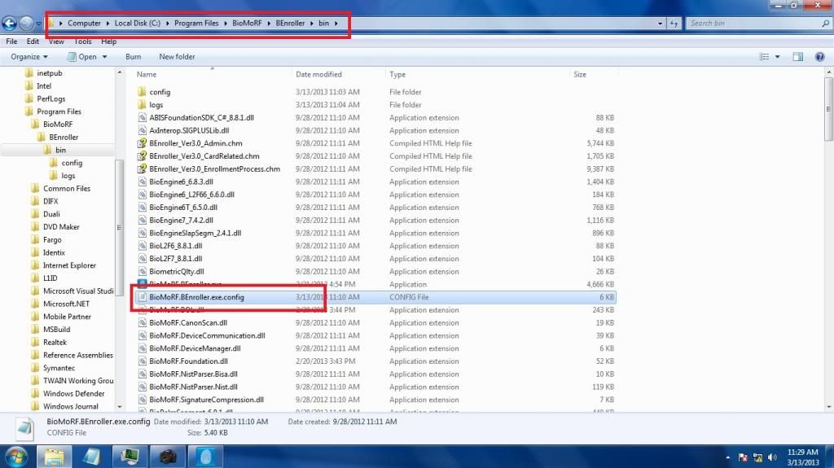Select BiometricQlty.dll file row

(375, 271)
